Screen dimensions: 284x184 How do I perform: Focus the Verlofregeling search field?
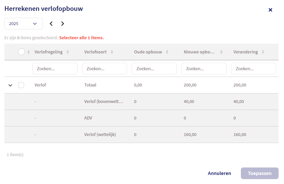coord(55,69)
